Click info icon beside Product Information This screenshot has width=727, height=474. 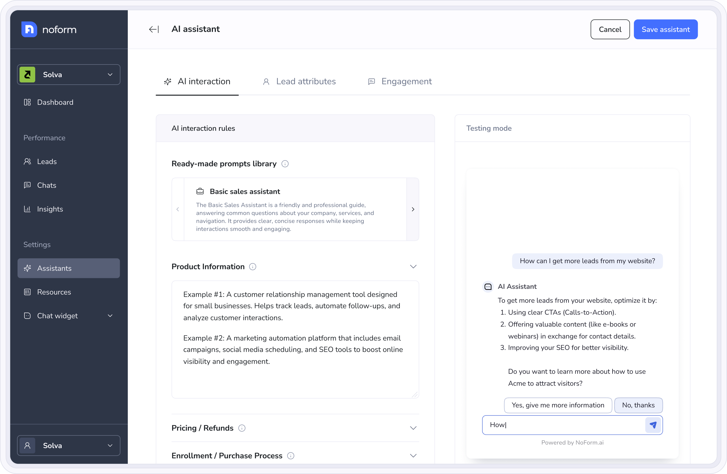coord(253,267)
